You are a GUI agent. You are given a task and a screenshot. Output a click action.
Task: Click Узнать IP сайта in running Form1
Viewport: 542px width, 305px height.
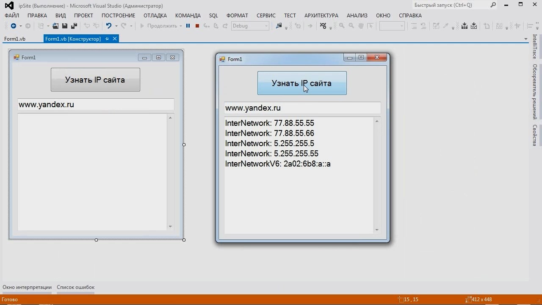click(302, 83)
